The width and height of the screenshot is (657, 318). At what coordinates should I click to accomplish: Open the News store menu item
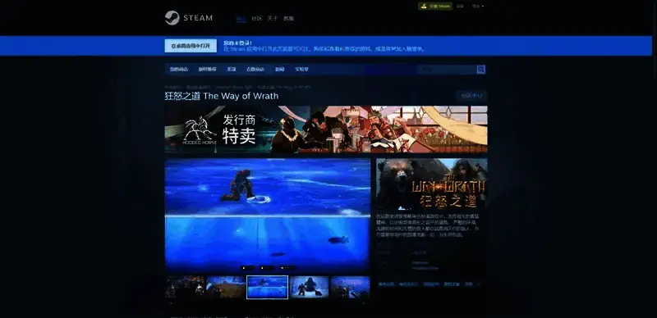279,70
